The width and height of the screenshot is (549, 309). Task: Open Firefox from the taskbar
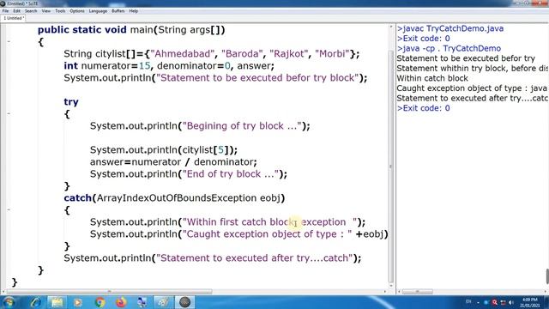pyautogui.click(x=121, y=302)
